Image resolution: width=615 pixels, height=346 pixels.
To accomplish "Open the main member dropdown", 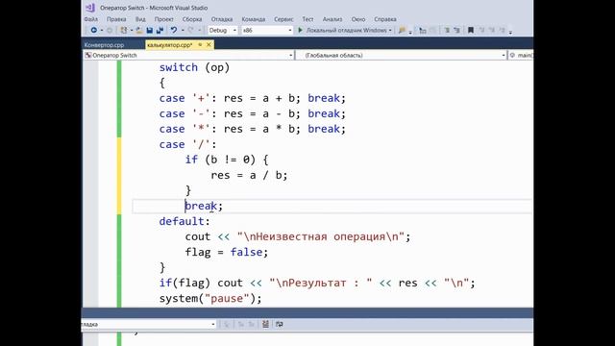I will point(521,56).
